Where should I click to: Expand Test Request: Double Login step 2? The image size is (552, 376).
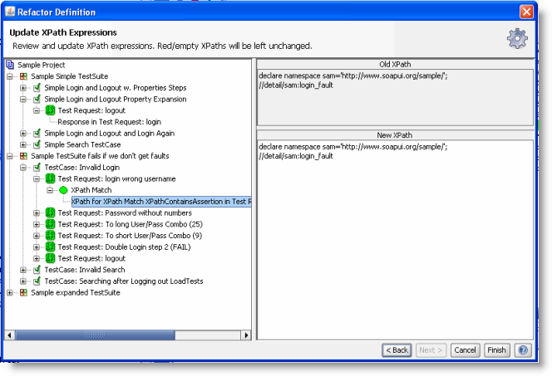point(37,247)
